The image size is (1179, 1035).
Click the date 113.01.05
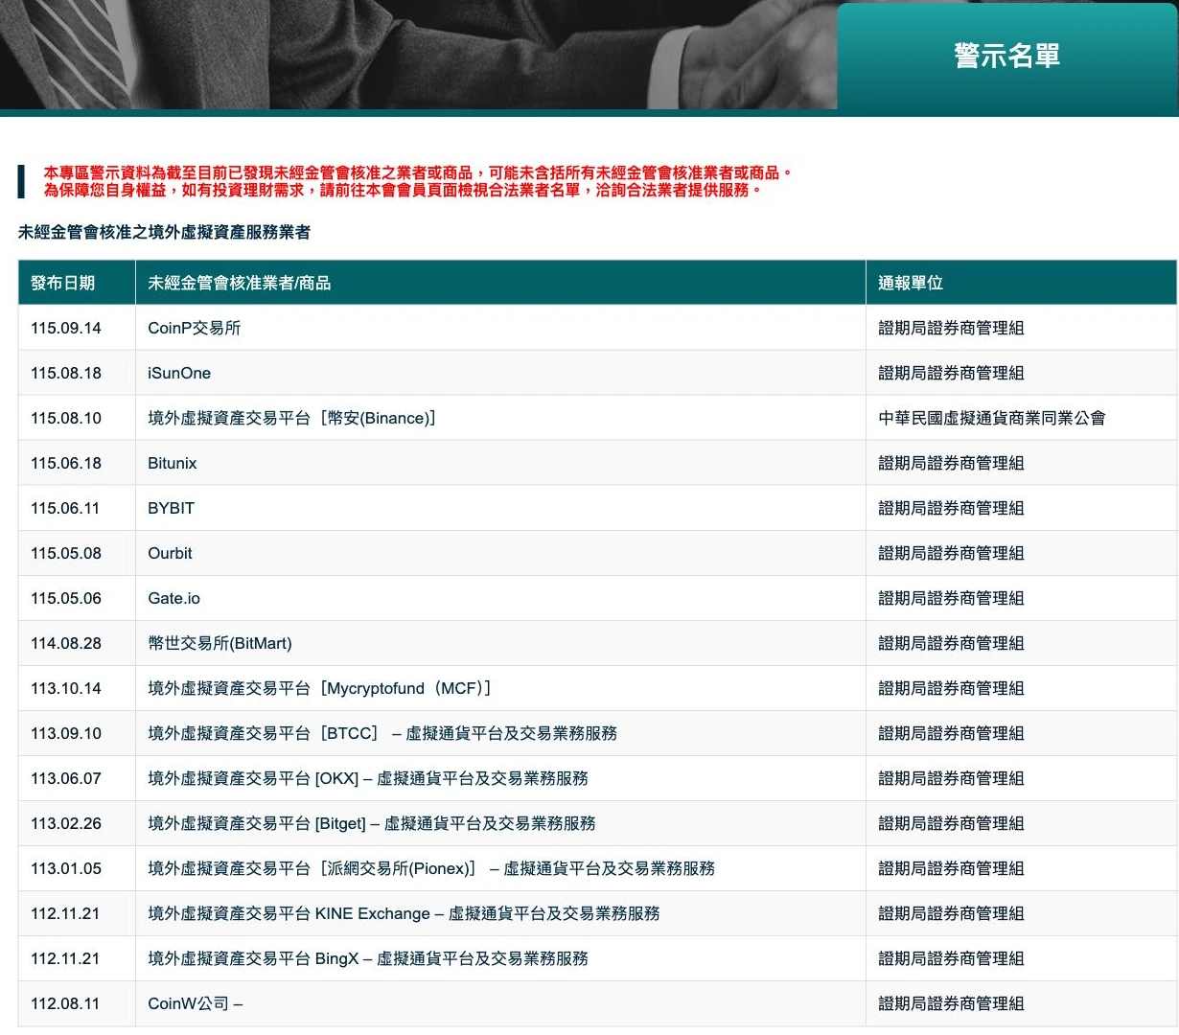(66, 868)
